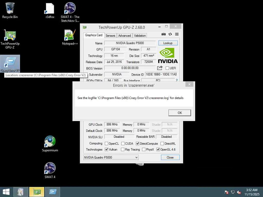Viewport: 263px width, 197px height.
Task: Click the NVIDIA logo in GPU-Z
Action: point(168,56)
